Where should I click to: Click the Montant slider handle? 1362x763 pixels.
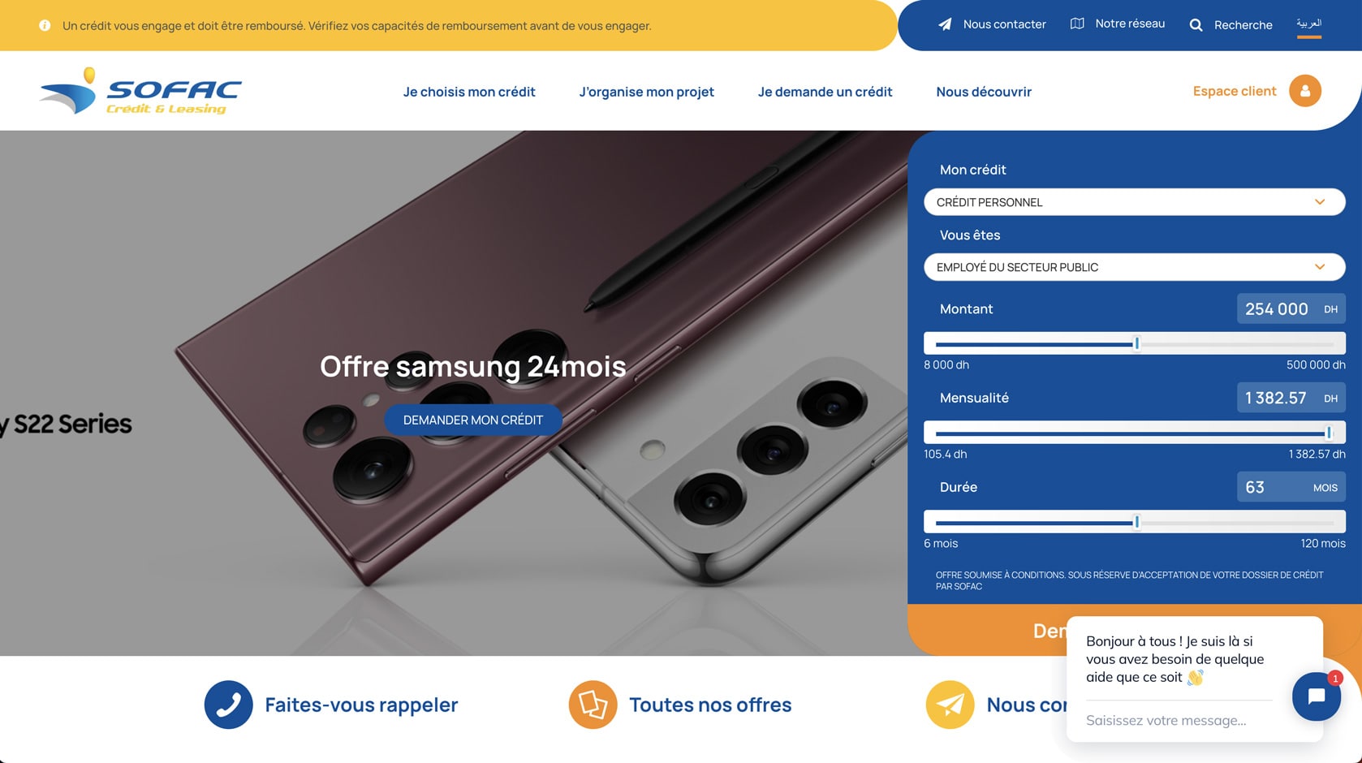click(1136, 344)
